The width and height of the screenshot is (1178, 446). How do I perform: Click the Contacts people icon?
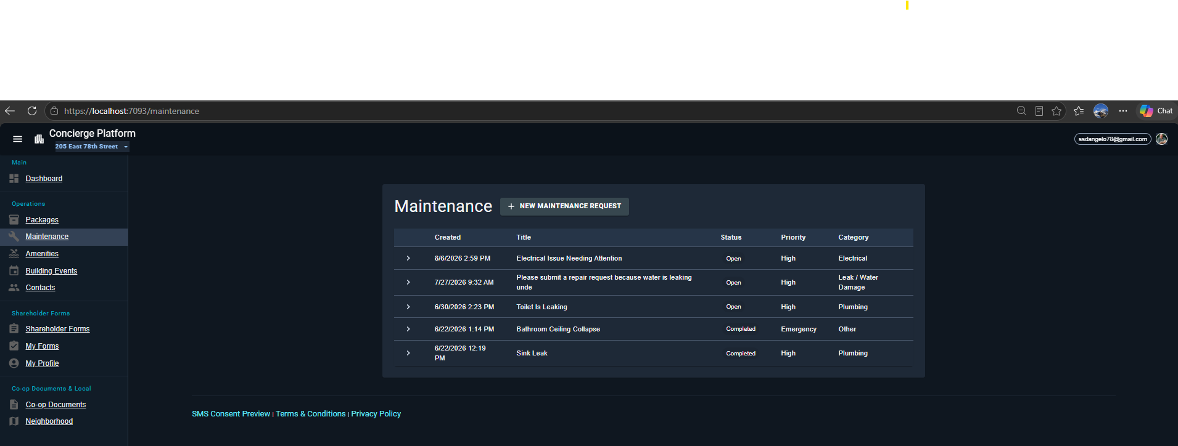[14, 288]
